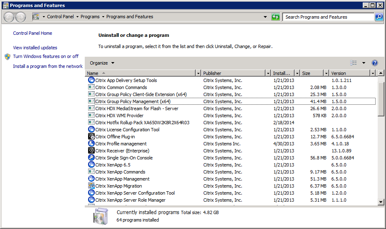Image resolution: width=386 pixels, height=229 pixels.
Task: Open Turn Windows features on or off
Action: coord(46,56)
